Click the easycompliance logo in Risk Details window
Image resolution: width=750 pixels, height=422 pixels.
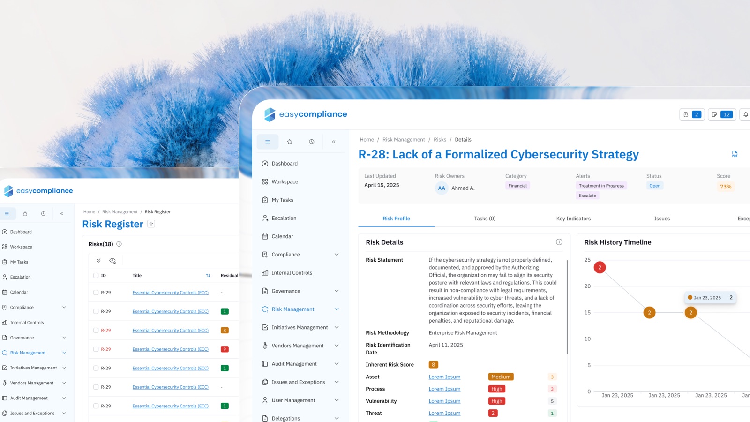(x=306, y=114)
